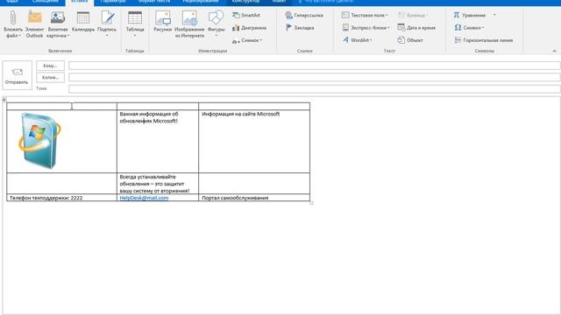Open the Снимок screenshot dropdown
Image resolution: width=561 pixels, height=315 pixels.
point(247,41)
